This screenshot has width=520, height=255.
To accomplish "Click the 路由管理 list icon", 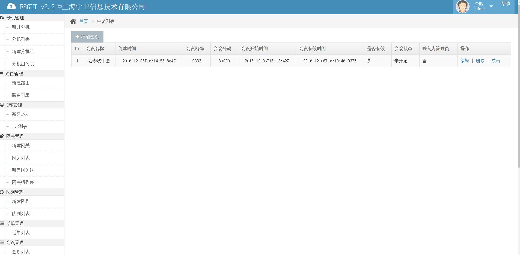I will click(x=2, y=74).
